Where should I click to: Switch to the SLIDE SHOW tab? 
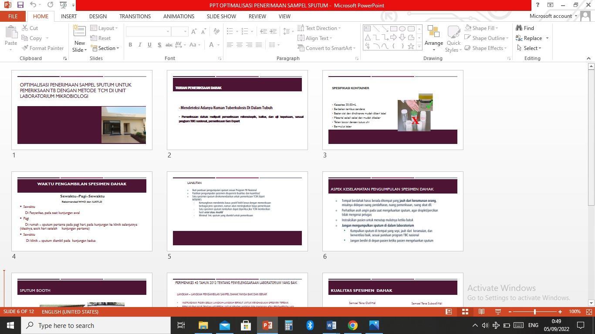coord(221,16)
